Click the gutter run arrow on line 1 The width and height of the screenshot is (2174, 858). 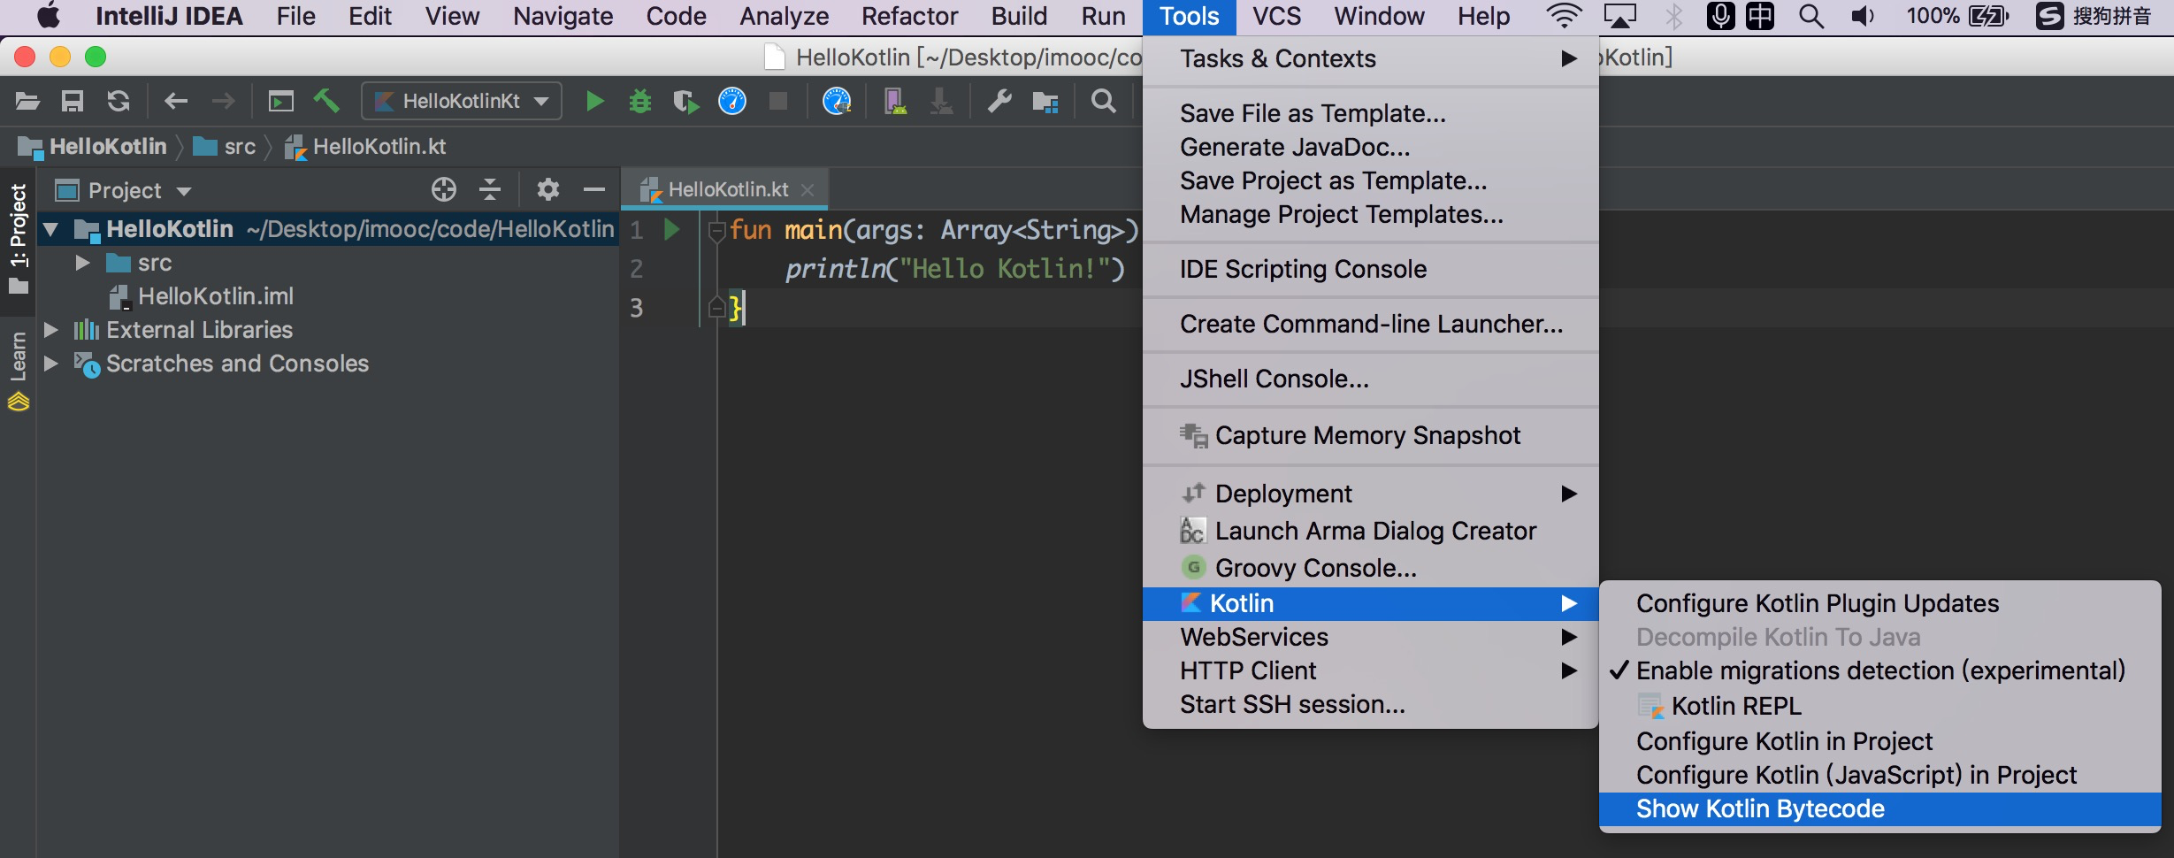pyautogui.click(x=672, y=230)
